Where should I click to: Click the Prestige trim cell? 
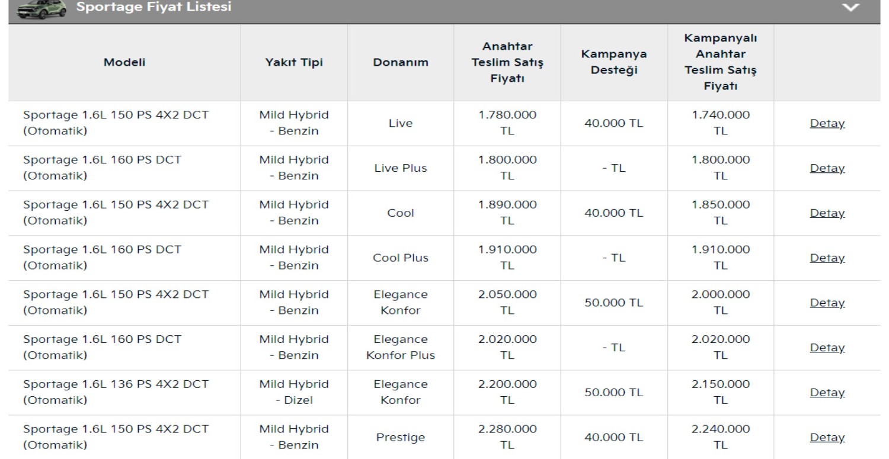[401, 438]
